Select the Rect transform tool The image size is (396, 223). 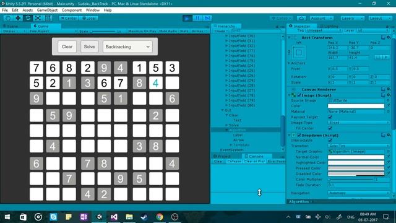tap(48, 18)
